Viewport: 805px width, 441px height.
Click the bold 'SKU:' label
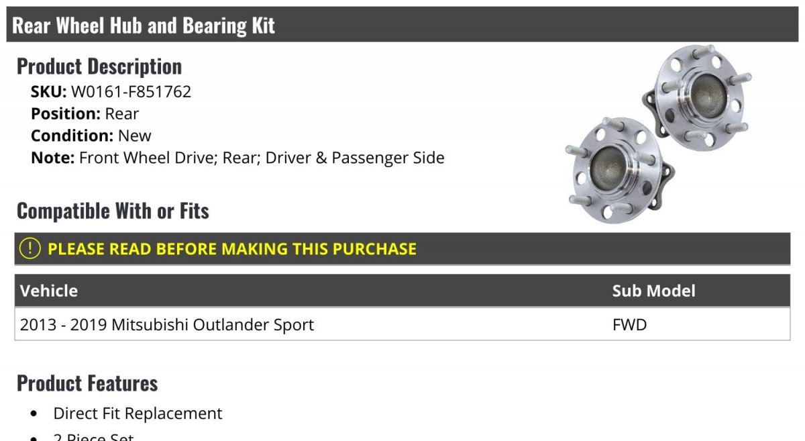click(x=49, y=92)
